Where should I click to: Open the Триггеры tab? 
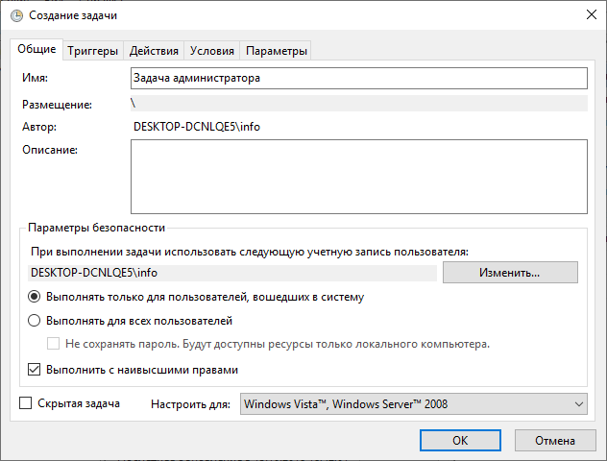click(x=93, y=51)
